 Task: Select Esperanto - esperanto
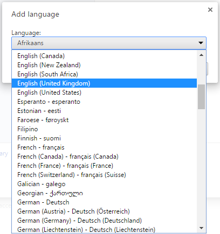click(x=104, y=102)
